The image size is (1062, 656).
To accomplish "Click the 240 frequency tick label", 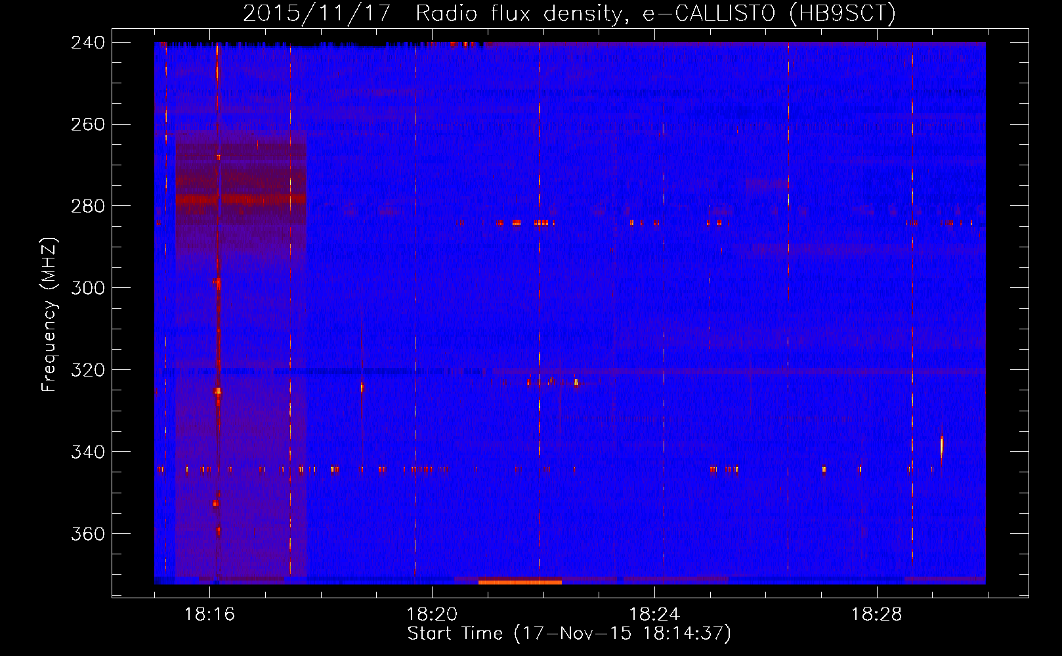I will click(88, 42).
